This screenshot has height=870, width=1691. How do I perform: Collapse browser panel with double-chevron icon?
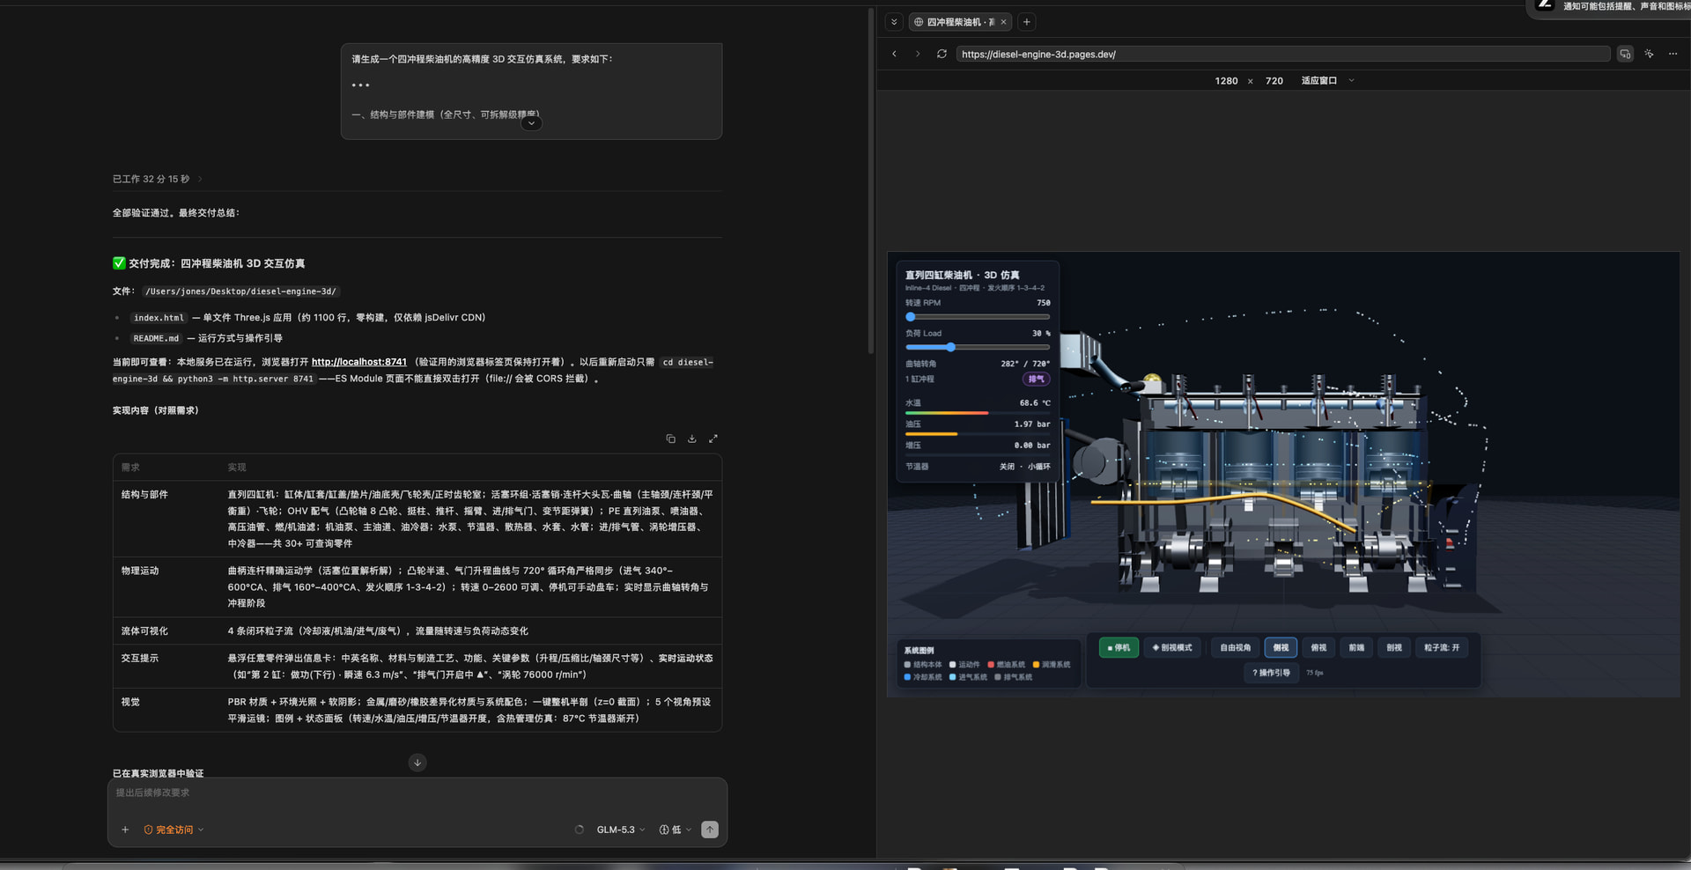(894, 22)
